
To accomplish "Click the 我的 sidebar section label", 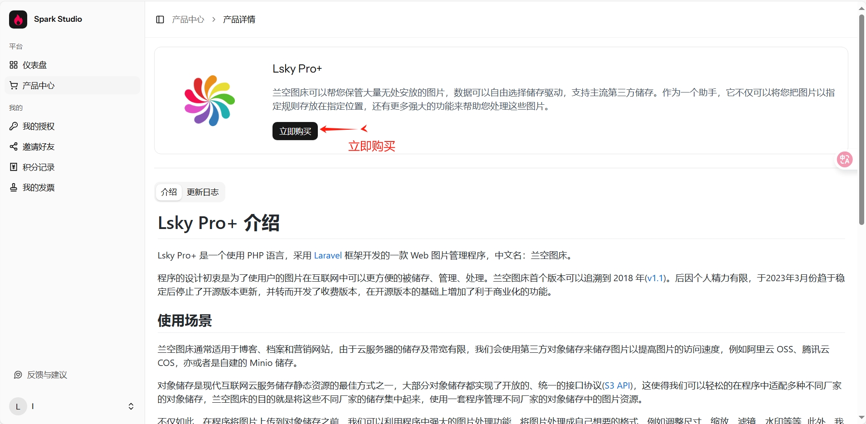I will point(16,107).
